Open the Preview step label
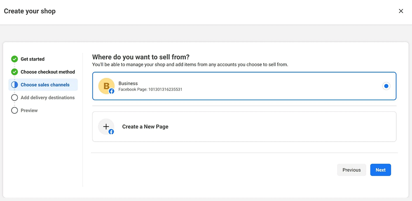The width and height of the screenshot is (412, 201). [29, 110]
